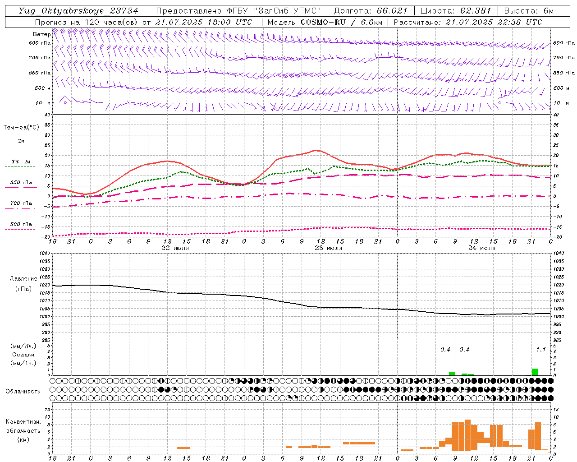This screenshot has width=577, height=462.
Task: Click the 1.1 precipitation amount value
Action: [x=540, y=349]
